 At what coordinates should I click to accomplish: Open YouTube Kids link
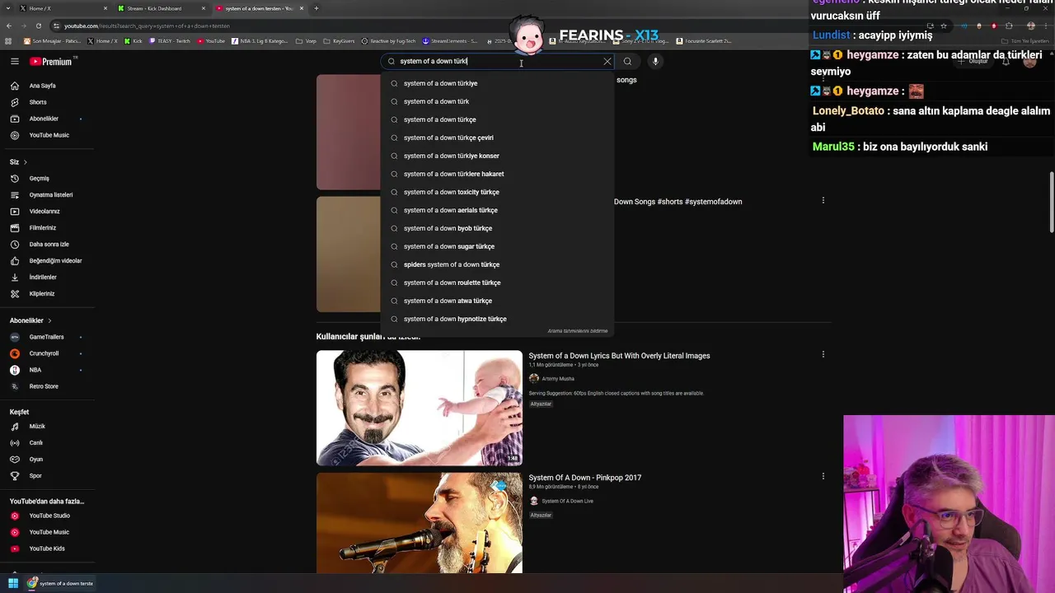tap(48, 549)
